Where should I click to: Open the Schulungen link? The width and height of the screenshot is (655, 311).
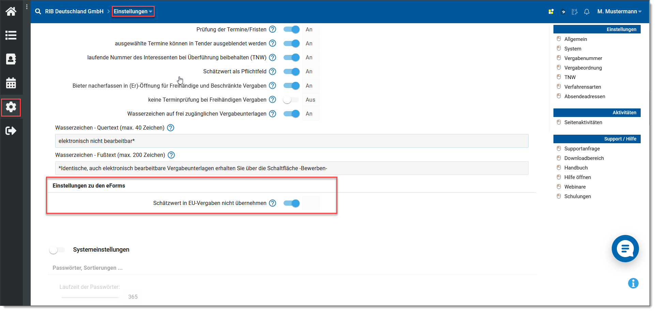[577, 196]
